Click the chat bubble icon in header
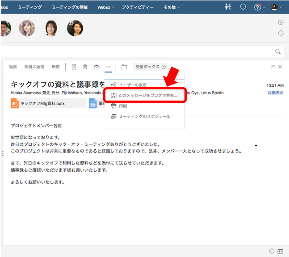The width and height of the screenshot is (289, 257). [x=243, y=7]
